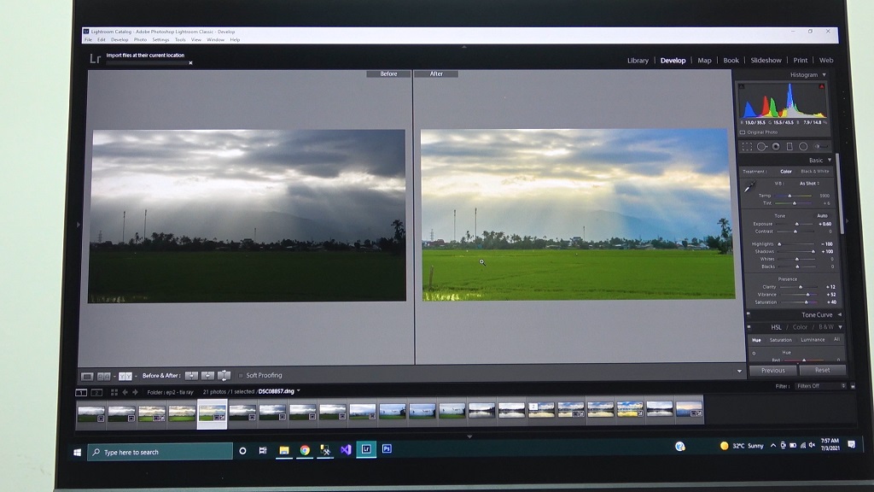Switch to the Map module
This screenshot has height=492, width=874.
pos(704,61)
